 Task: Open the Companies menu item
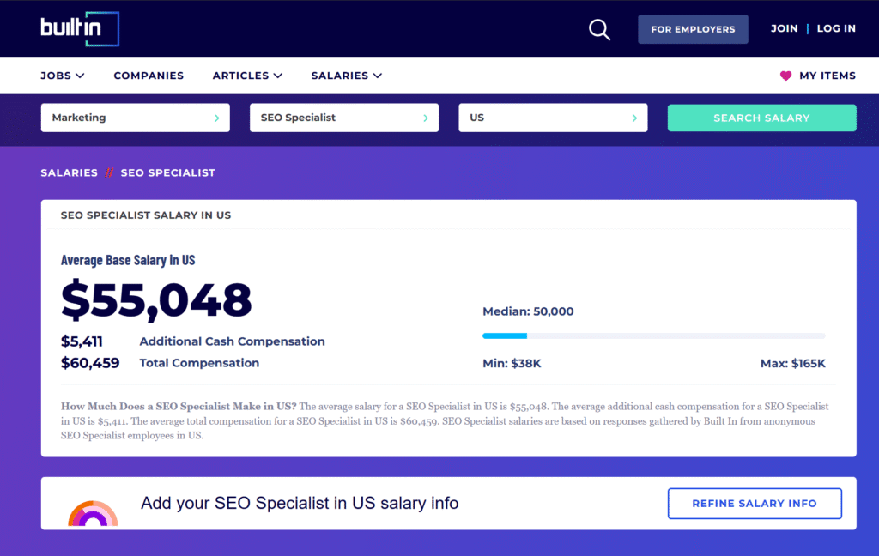point(149,76)
